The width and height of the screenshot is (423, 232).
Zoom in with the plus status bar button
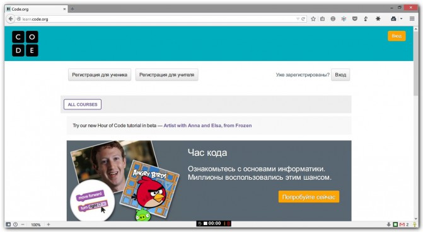[49, 224]
